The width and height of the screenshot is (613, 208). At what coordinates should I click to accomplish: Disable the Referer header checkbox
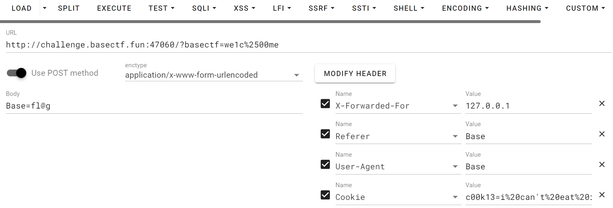click(325, 134)
